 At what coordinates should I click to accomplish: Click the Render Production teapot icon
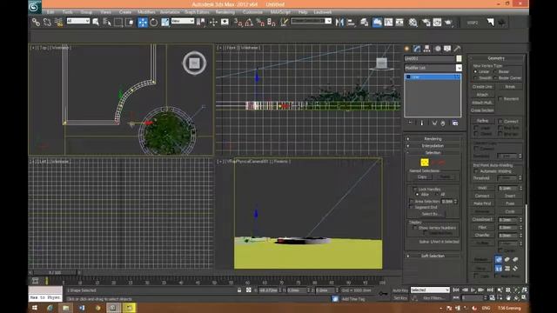coord(448,22)
